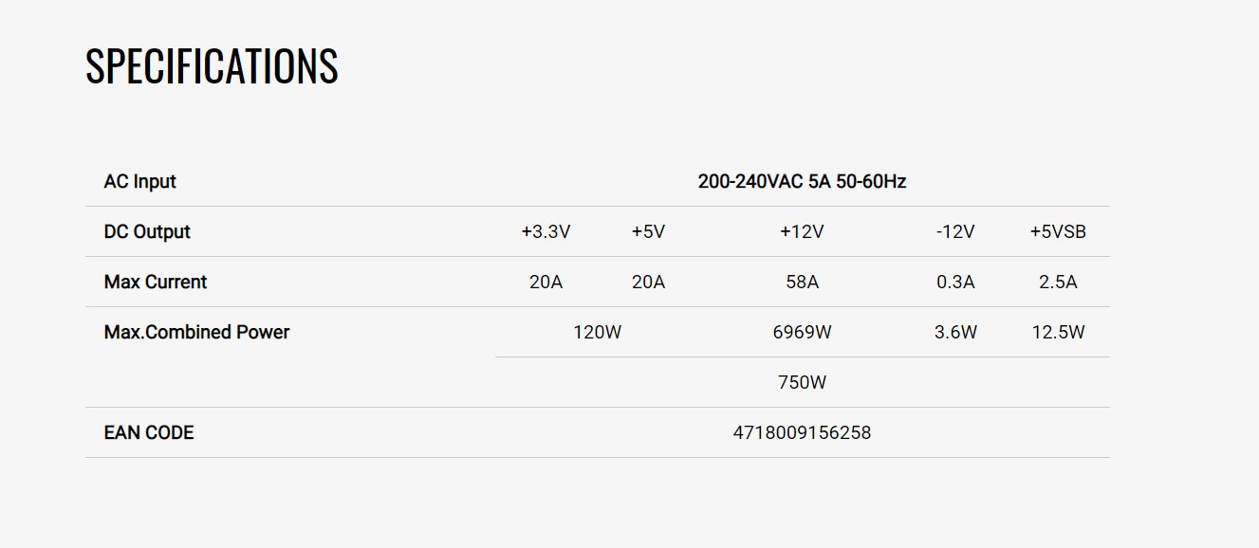Click the 3.6W power value
1259x548 pixels.
point(955,332)
